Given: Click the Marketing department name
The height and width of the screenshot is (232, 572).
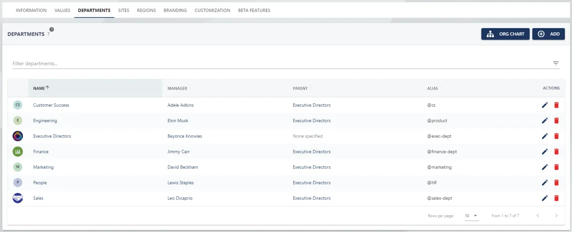Looking at the screenshot, I should 43,167.
